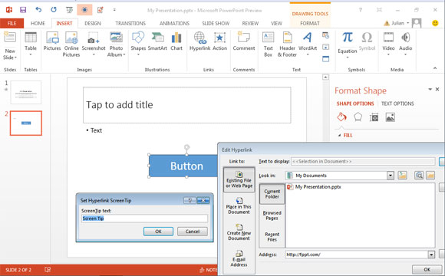Click the Action button in ribbon

coord(219,41)
